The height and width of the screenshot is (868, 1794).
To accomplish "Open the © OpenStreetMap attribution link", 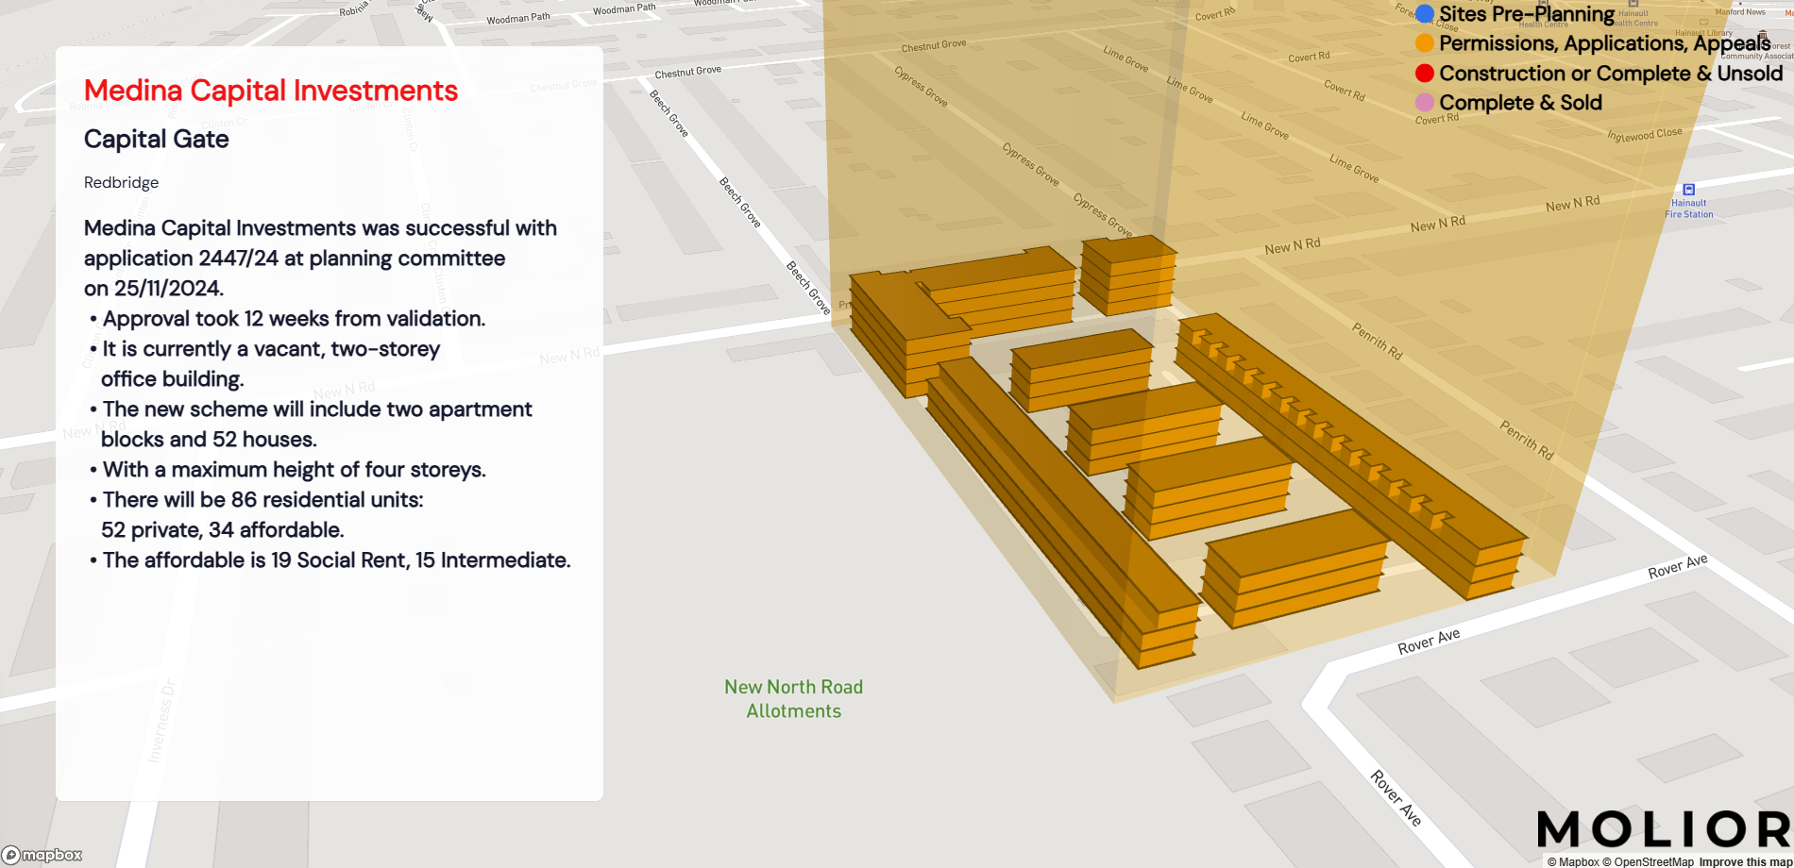I will coord(1648,861).
